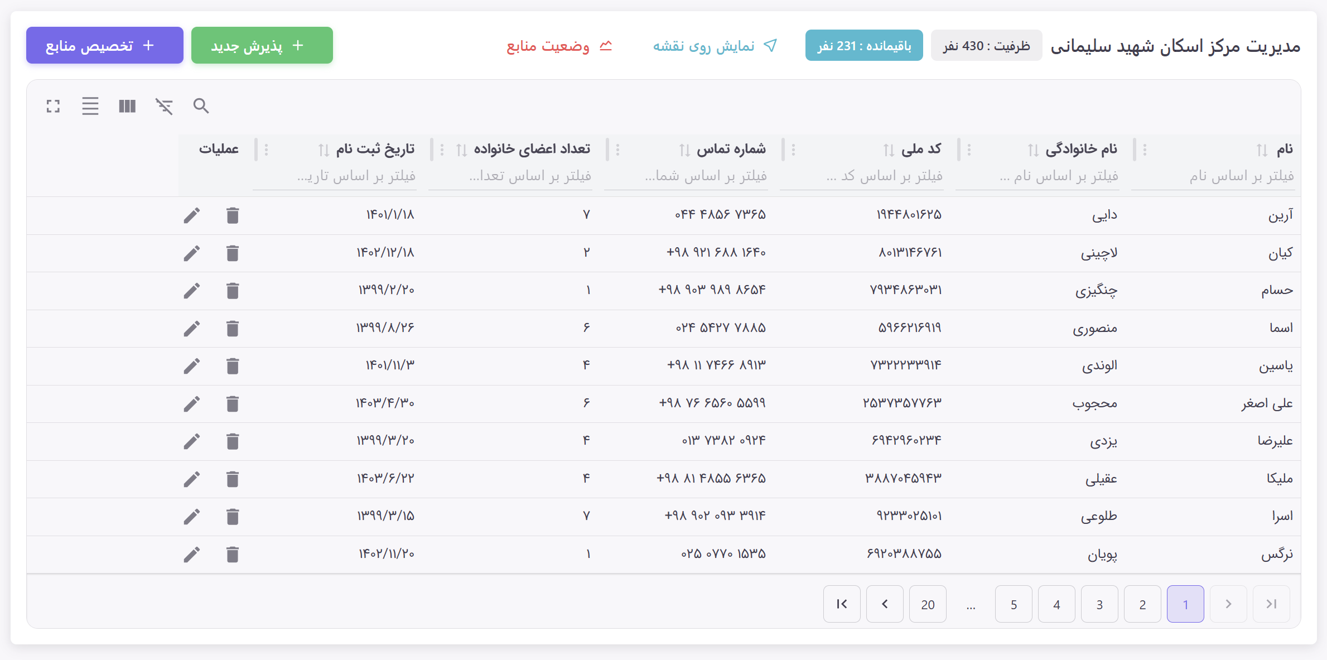Open fullscreen view of the table

[53, 106]
